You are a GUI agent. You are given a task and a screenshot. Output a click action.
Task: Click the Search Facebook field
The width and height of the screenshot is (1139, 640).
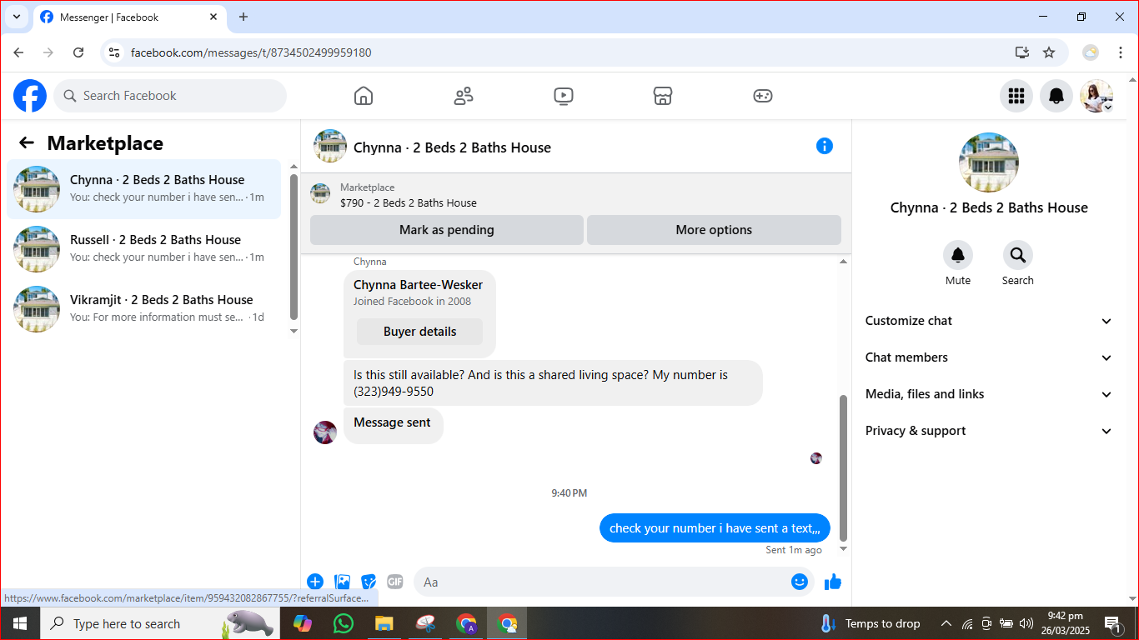170,96
